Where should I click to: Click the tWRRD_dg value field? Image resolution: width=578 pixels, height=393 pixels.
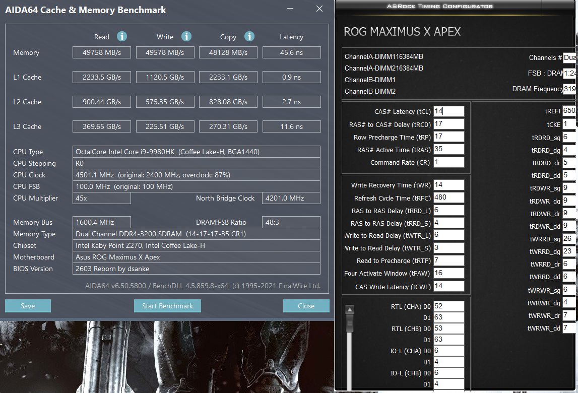coord(569,251)
